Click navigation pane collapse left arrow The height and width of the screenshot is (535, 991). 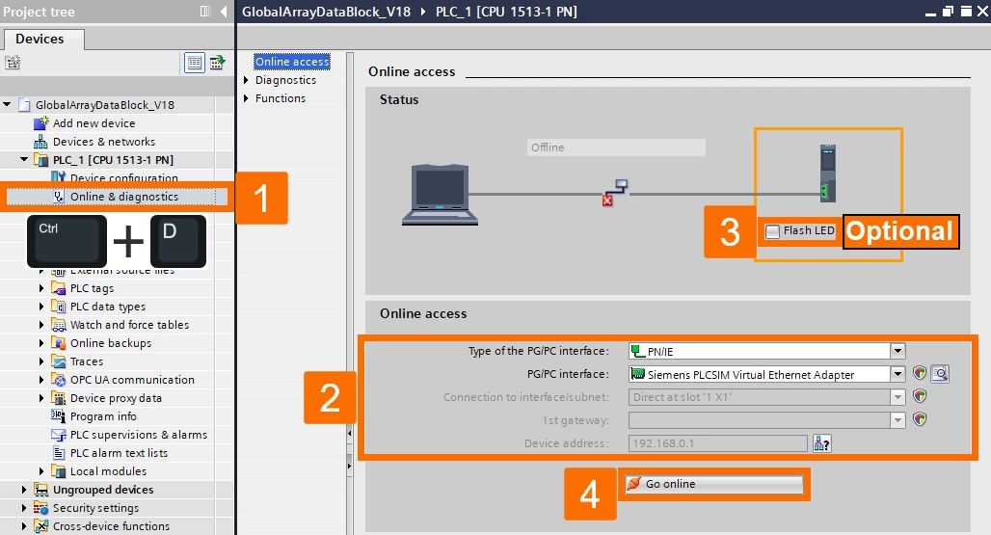click(349, 434)
